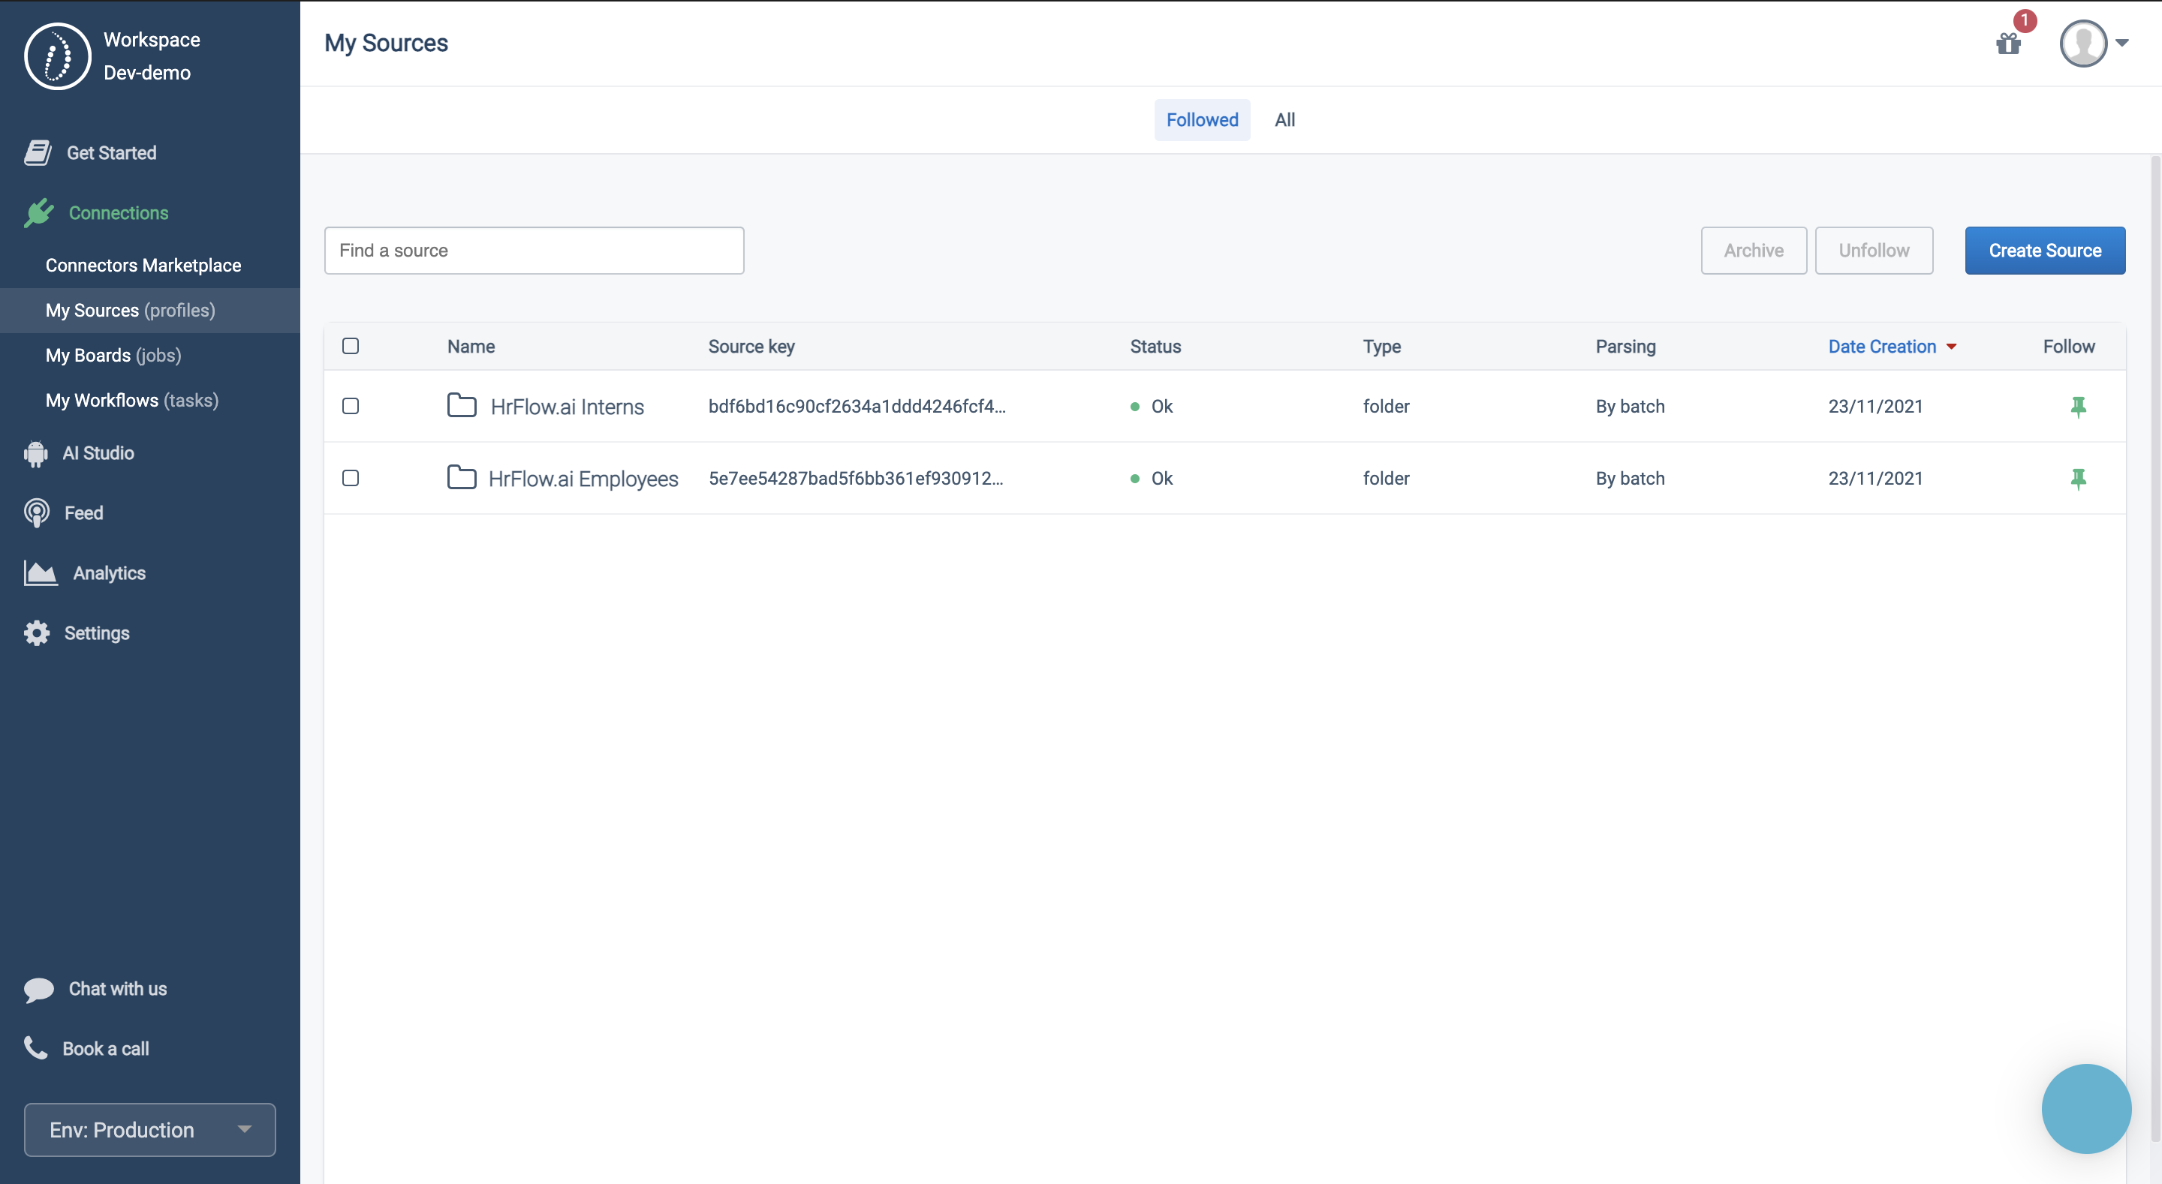Open the HrFlow.ai Employees source link
This screenshot has width=2162, height=1184.
tap(583, 479)
